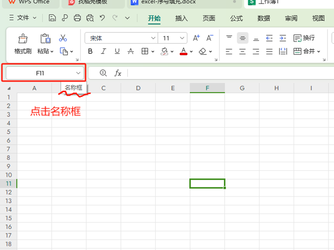Apply red font color button
Image resolution: width=334 pixels, height=250 pixels.
tap(184, 51)
